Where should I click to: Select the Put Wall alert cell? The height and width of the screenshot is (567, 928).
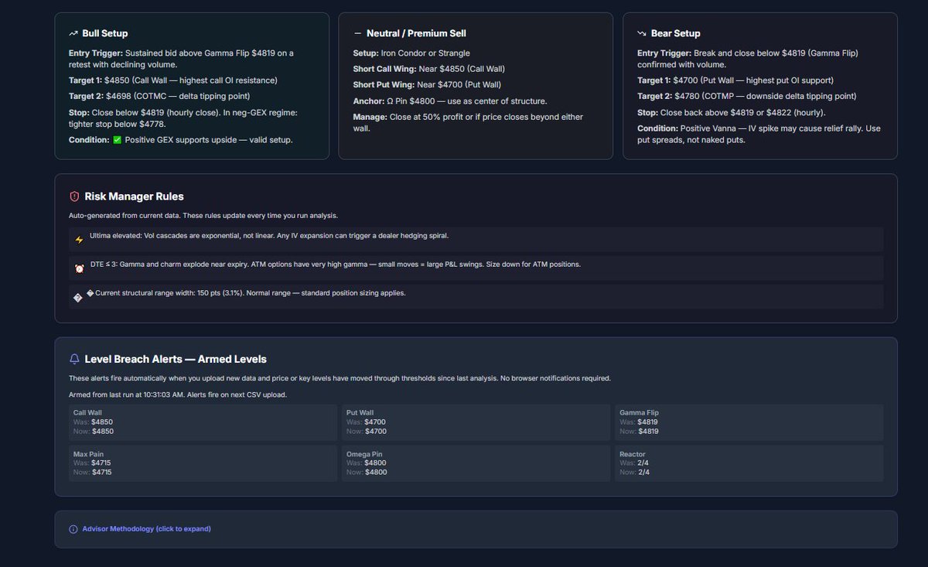476,422
